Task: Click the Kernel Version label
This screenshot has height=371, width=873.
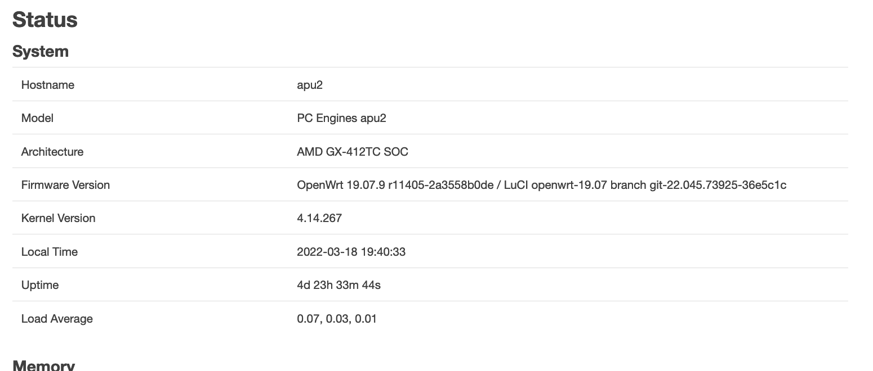Action: (59, 218)
